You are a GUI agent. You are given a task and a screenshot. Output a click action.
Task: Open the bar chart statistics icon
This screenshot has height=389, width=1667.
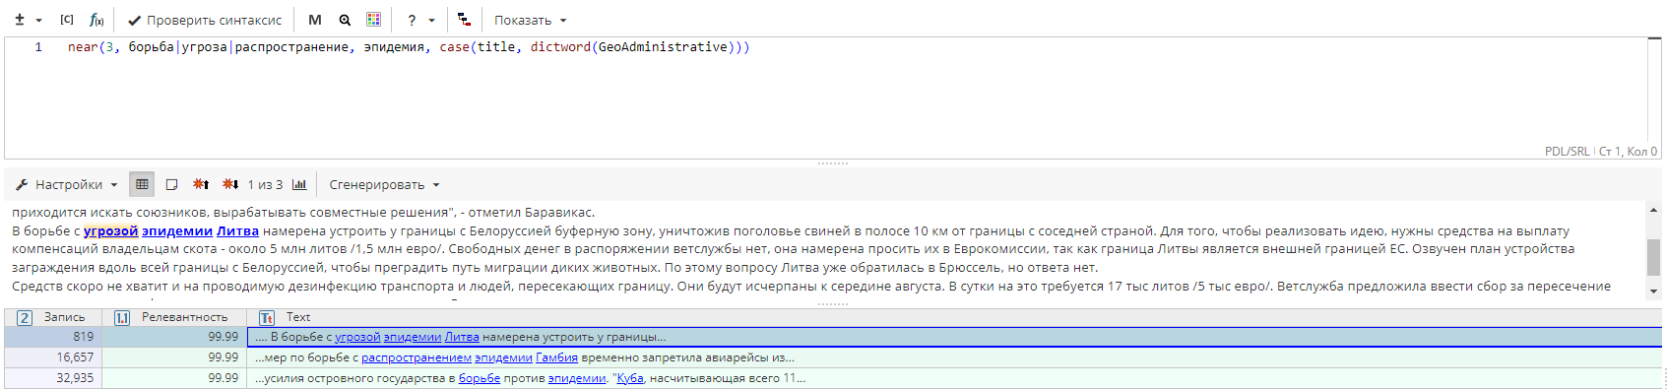point(299,184)
